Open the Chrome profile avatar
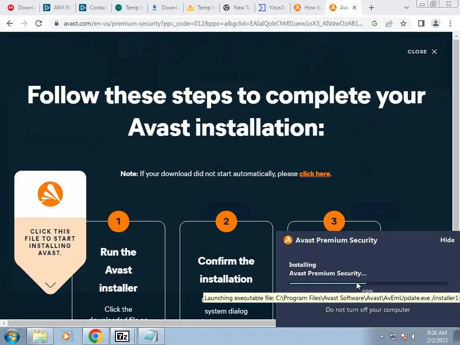Screen dimensions: 460x345 point(436,23)
